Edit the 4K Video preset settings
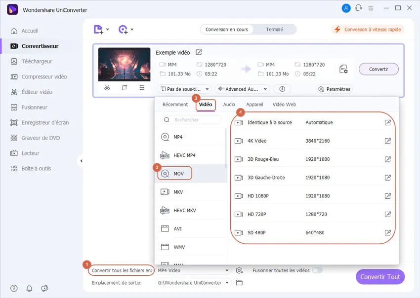Viewport: 420px width, 298px height. [387, 141]
